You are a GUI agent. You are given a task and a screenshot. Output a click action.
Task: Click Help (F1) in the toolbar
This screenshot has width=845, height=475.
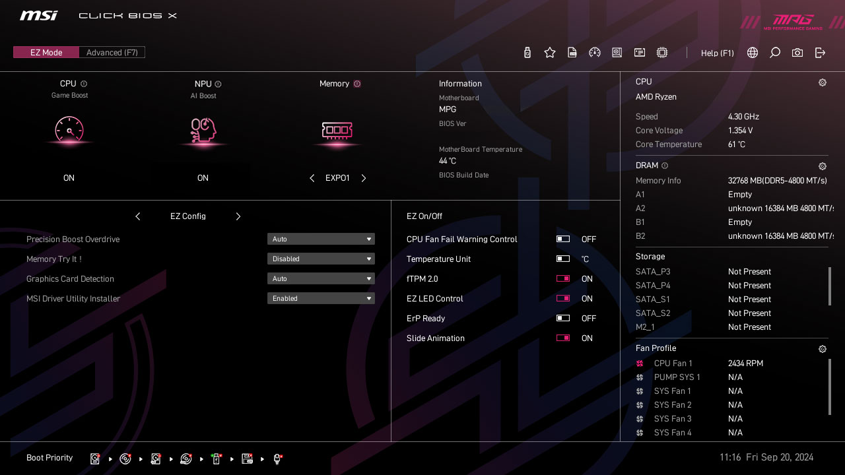click(717, 53)
